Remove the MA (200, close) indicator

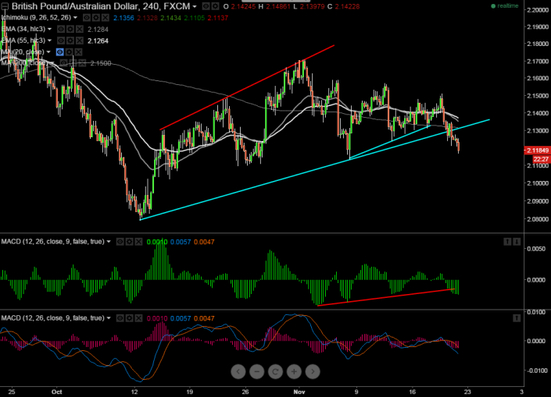82,63
